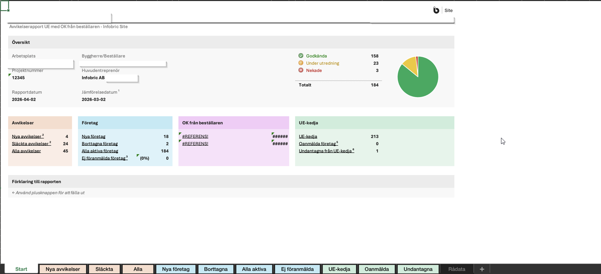601x274 pixels.
Task: Open the Nya avvikelser link
Action: point(26,137)
